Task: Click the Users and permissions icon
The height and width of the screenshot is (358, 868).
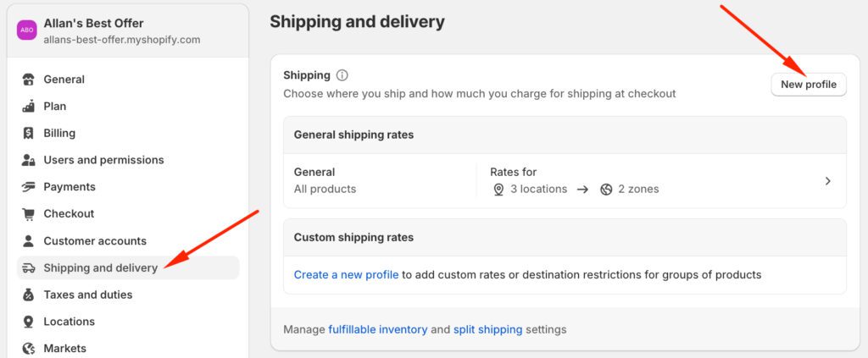Action: pos(29,160)
